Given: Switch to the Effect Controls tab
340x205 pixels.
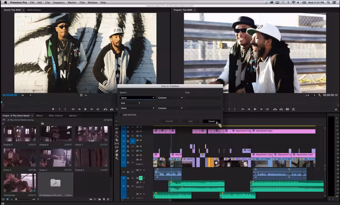Looking at the screenshot, I should pyautogui.click(x=56, y=116).
